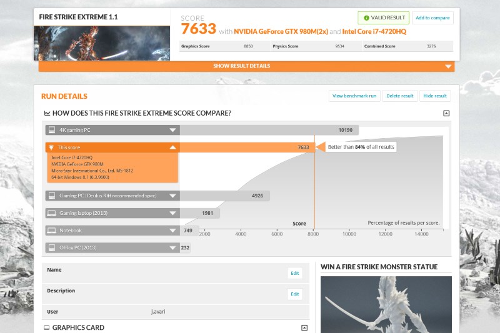This screenshot has width=500, height=333.
Task: Click the Graphics Score value 8850
Action: point(248,46)
